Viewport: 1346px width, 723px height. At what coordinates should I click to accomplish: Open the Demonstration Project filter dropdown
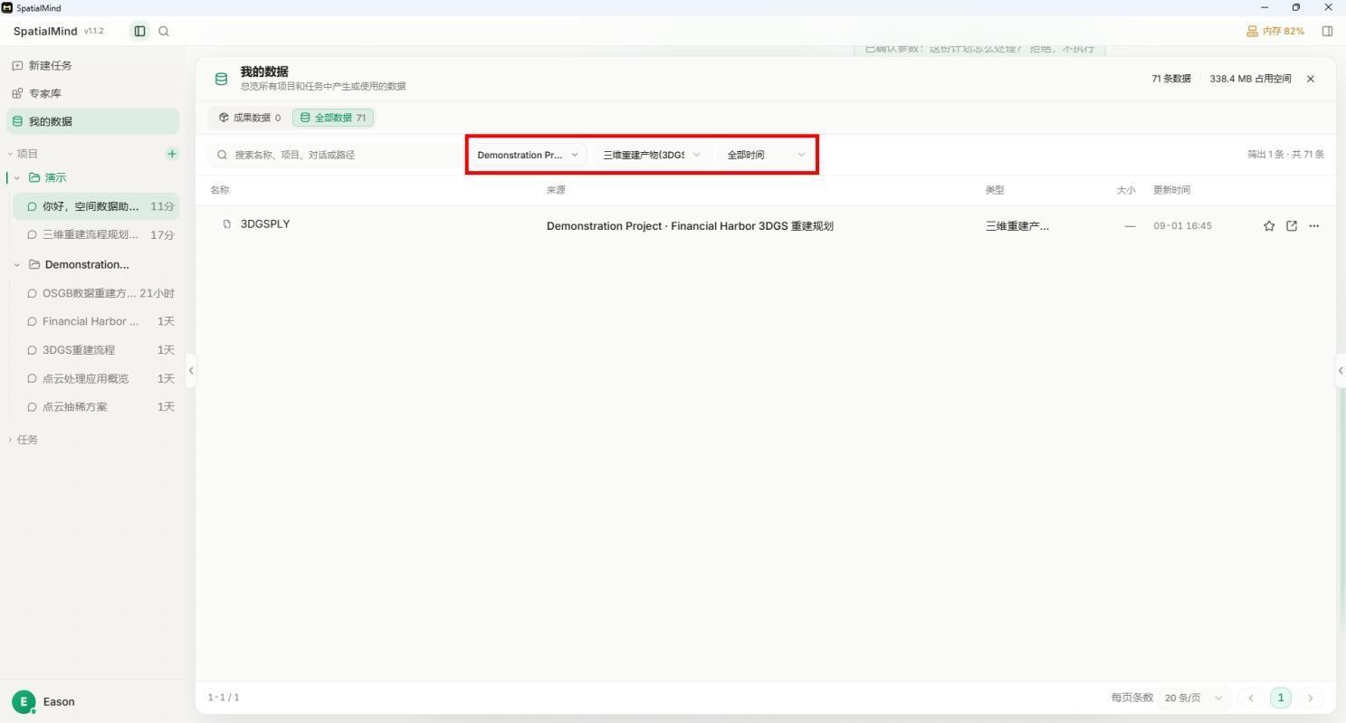[x=528, y=155]
